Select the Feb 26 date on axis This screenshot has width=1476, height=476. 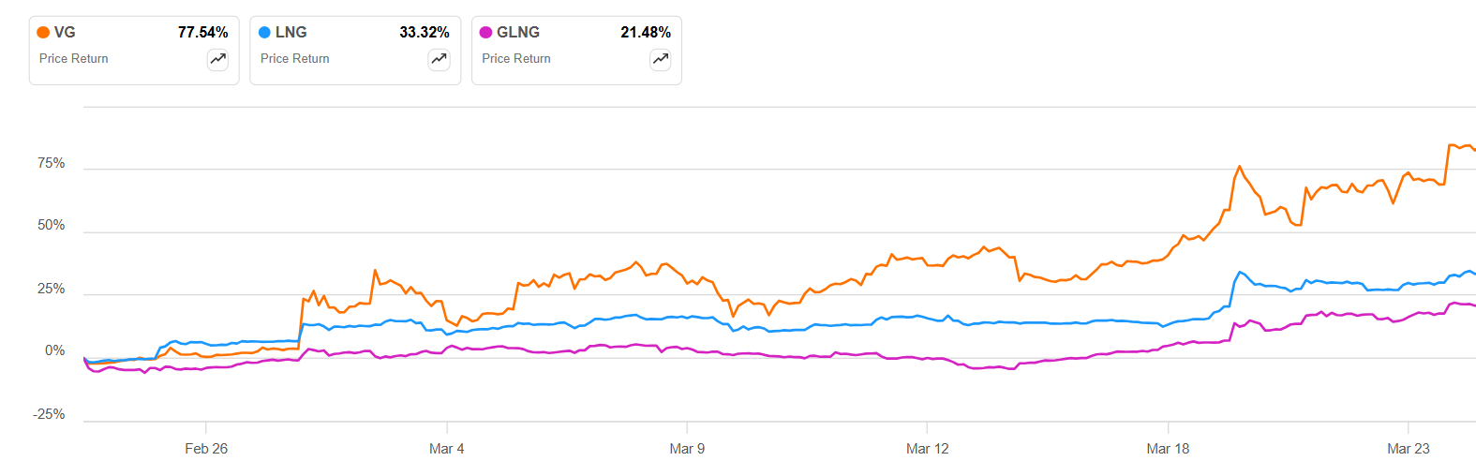point(206,449)
